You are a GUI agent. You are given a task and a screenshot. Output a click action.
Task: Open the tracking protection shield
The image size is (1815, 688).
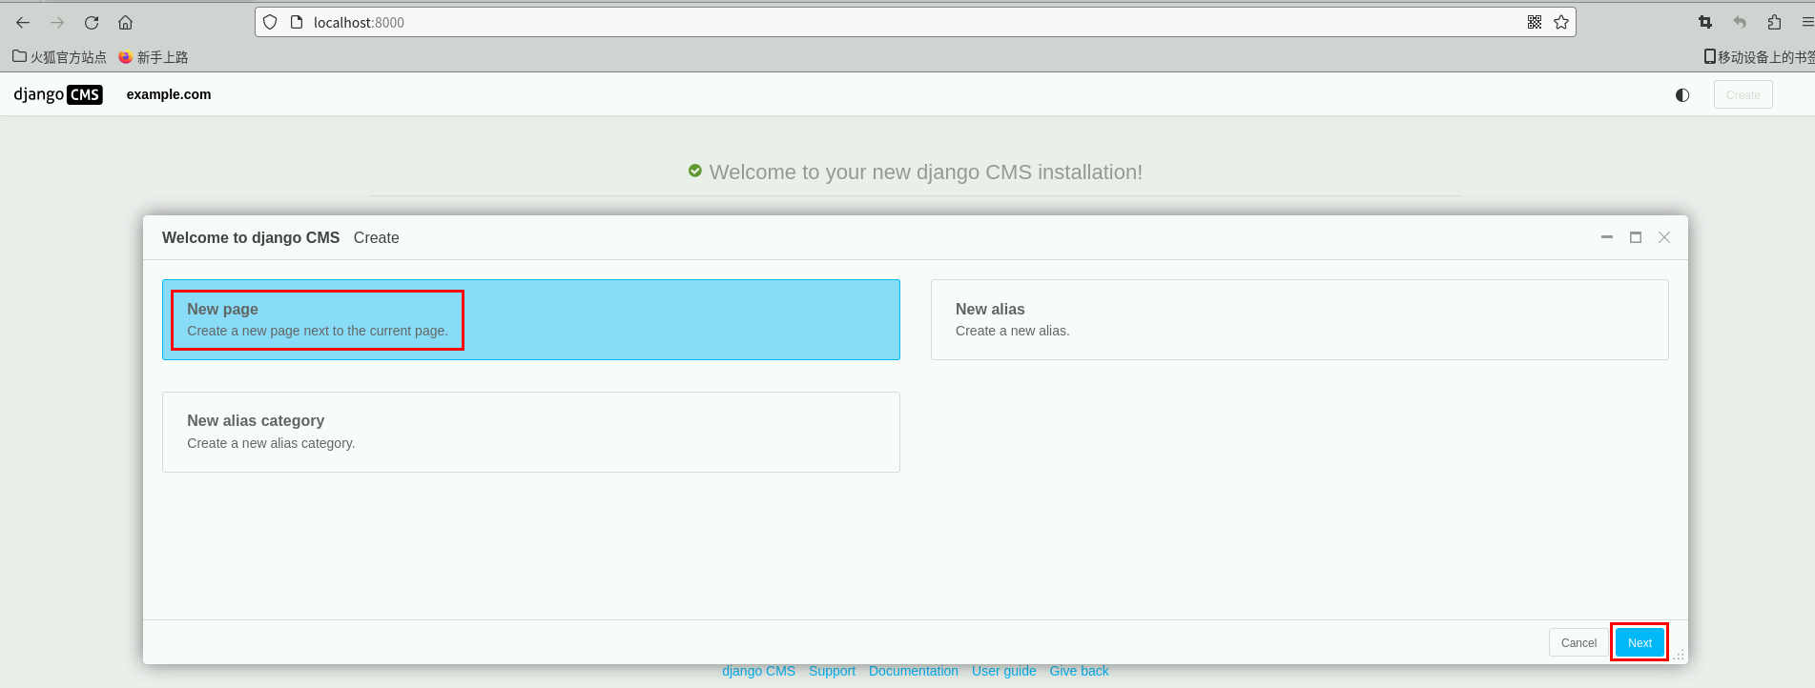(x=270, y=22)
